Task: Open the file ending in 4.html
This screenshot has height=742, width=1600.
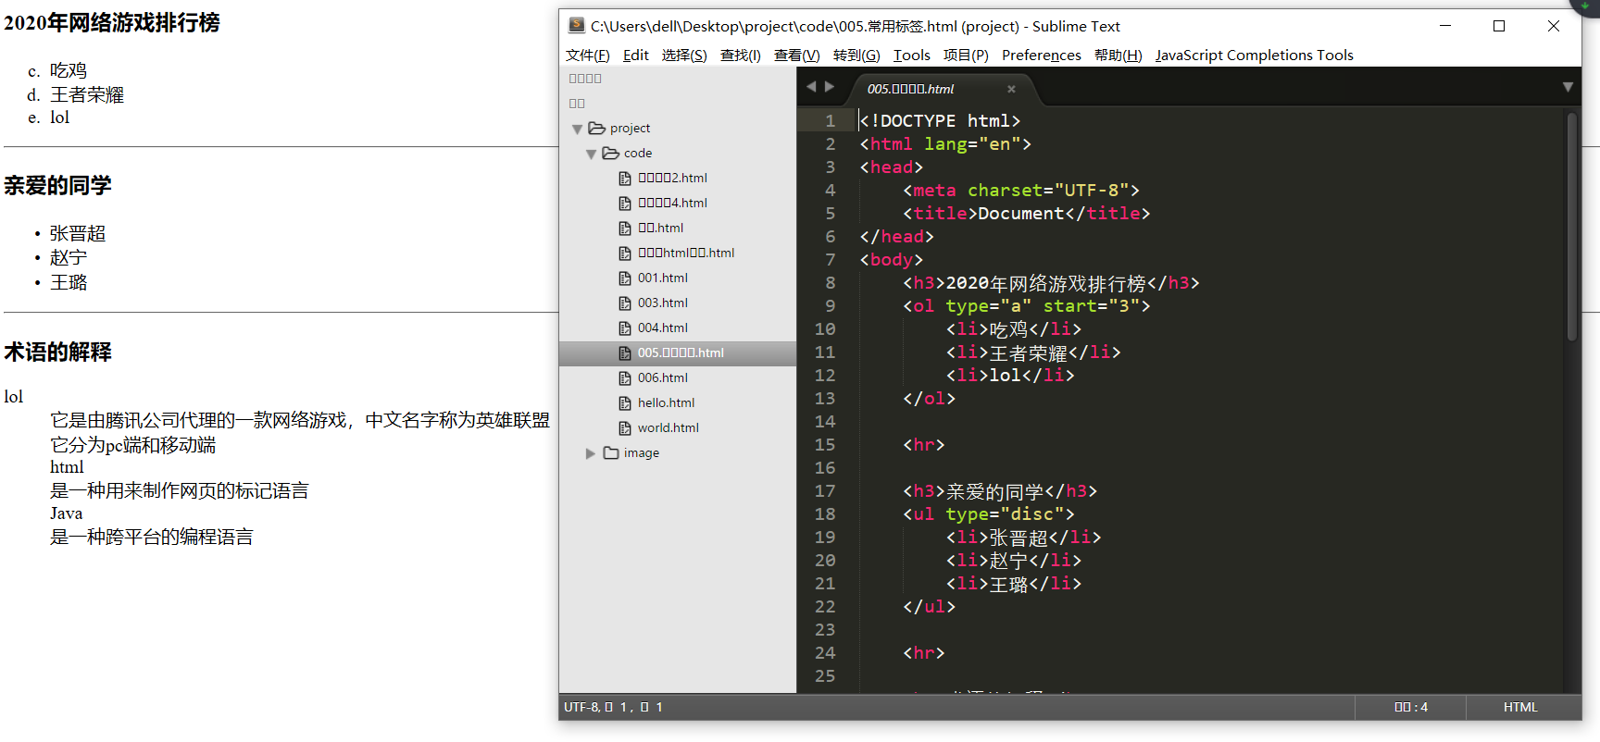Action: 672,203
